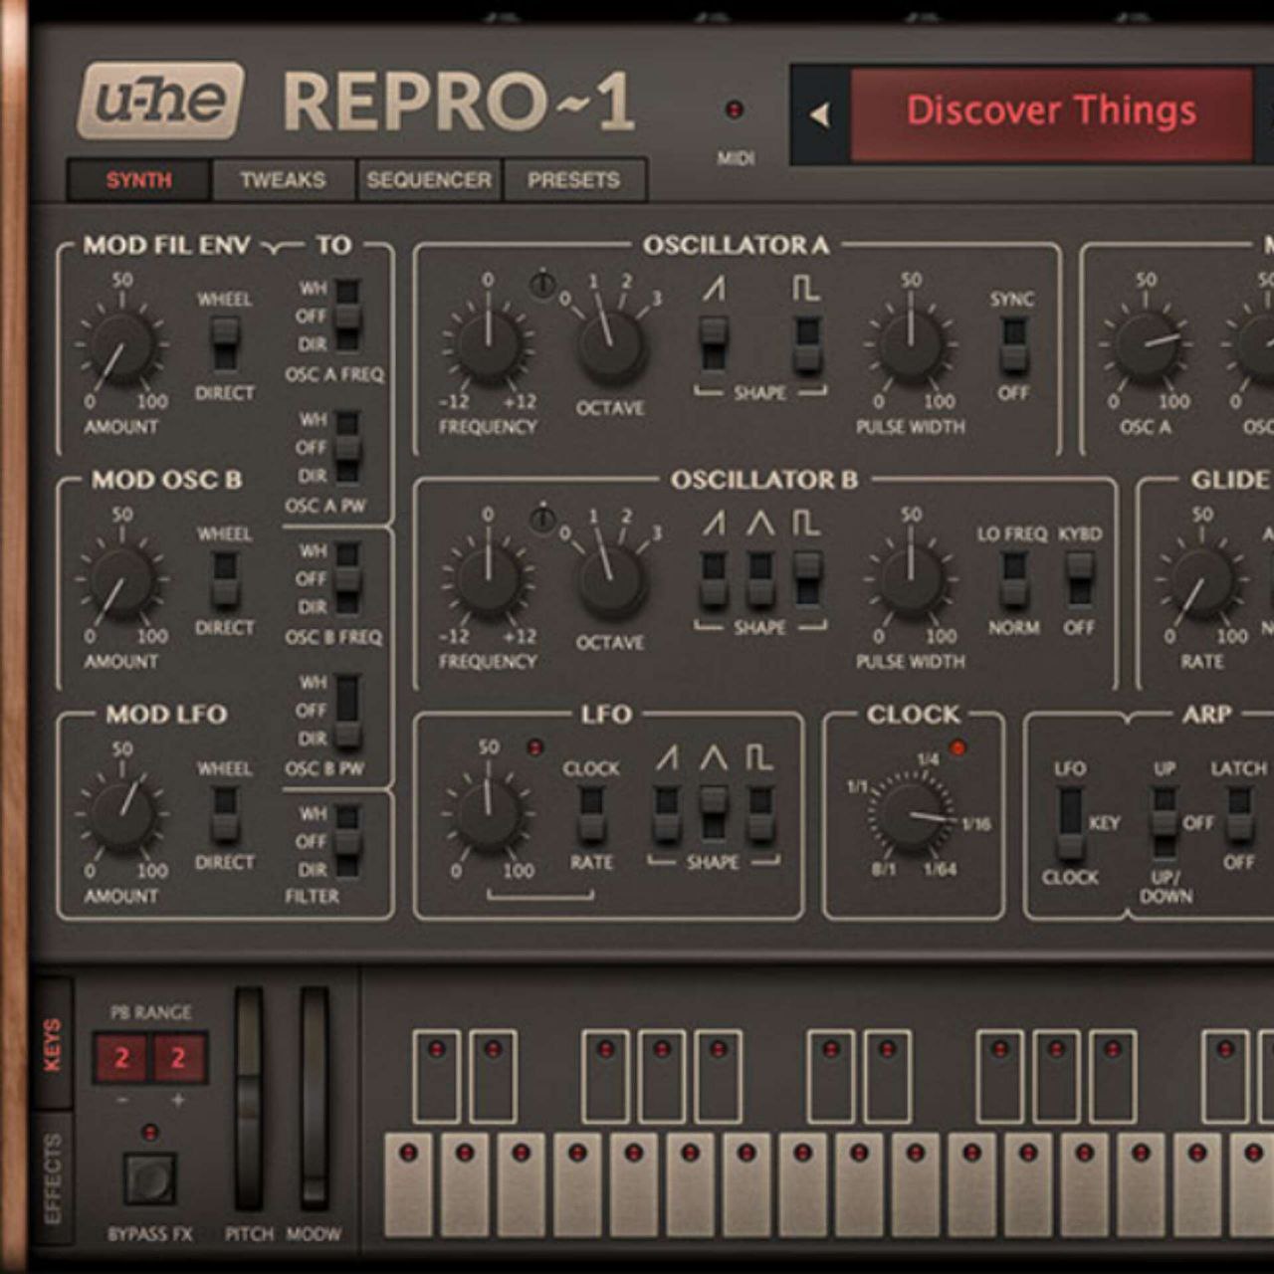Click the LFO rate knob
The height and width of the screenshot is (1274, 1274).
[x=488, y=814]
